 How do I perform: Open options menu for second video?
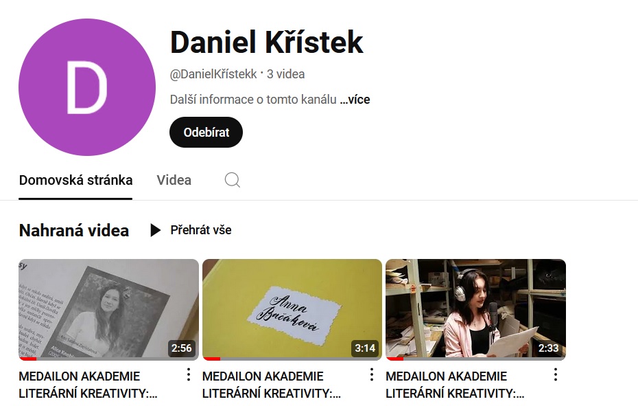tap(372, 374)
